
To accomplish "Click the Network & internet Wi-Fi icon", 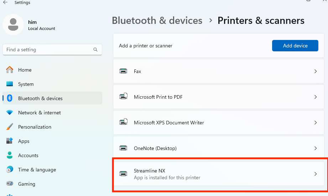I will pyautogui.click(x=10, y=113).
